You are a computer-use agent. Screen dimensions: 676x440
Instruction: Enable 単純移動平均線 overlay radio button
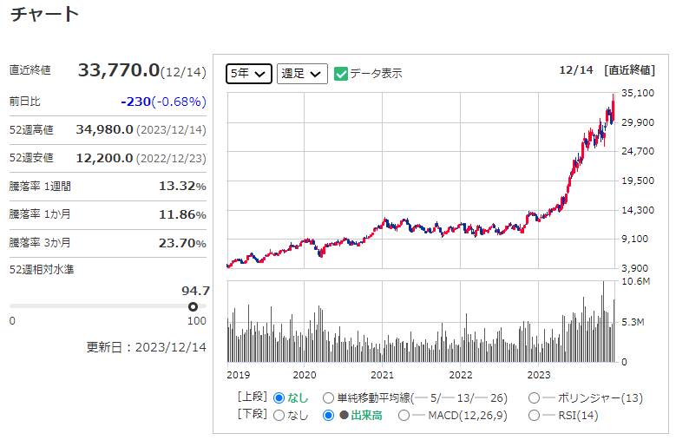tap(328, 397)
